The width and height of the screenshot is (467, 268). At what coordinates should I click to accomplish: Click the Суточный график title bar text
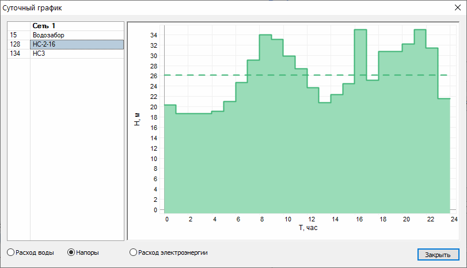[33, 8]
